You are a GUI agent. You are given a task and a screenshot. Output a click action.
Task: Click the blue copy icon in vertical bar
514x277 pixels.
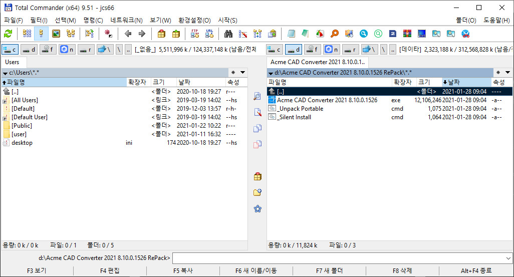coord(258,128)
